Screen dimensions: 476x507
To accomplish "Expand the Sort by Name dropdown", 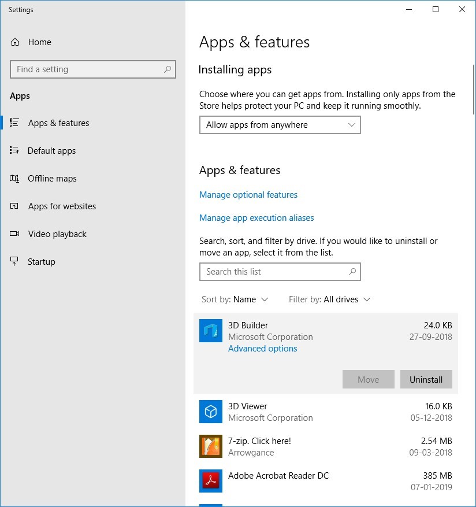I will 235,299.
